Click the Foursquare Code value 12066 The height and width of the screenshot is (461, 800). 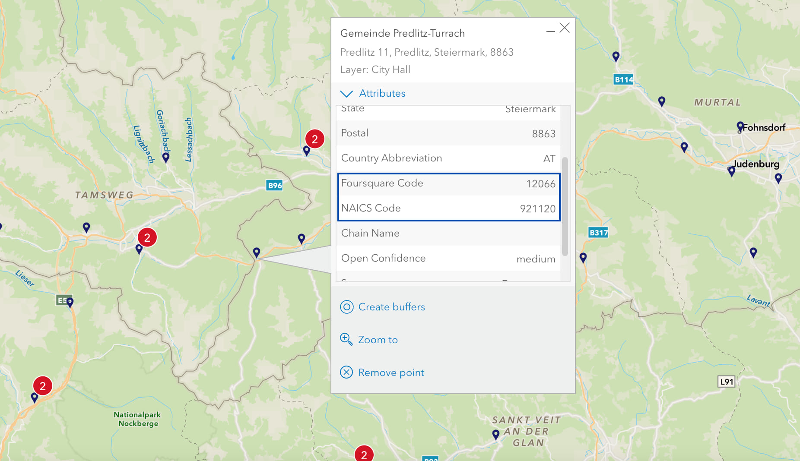[541, 184]
